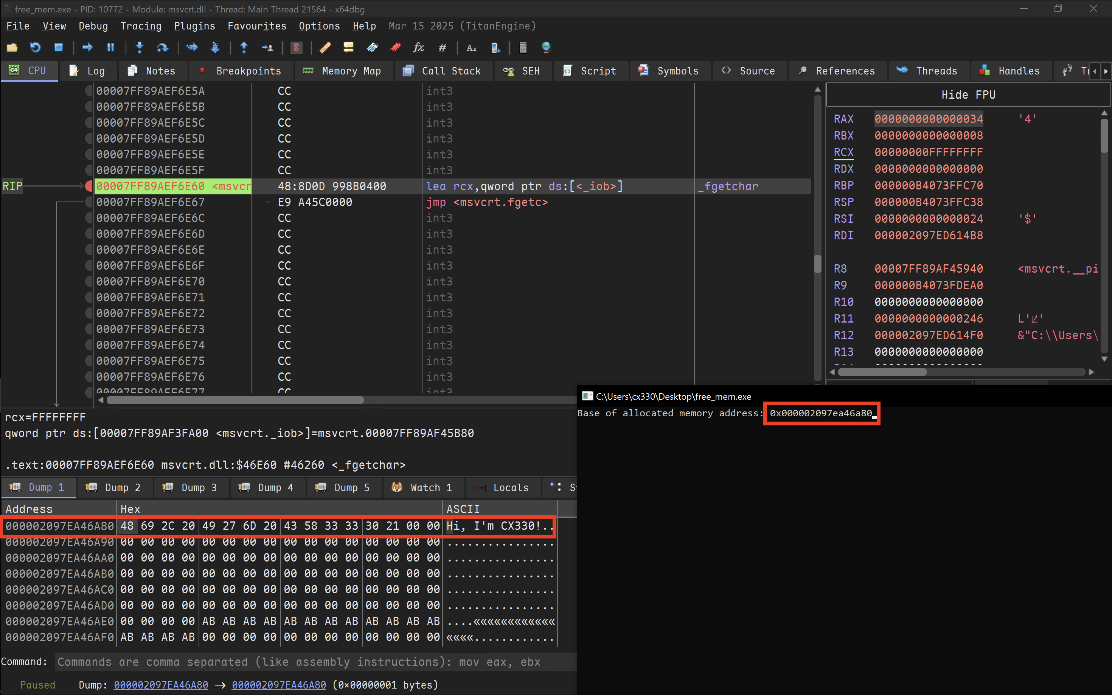1112x695 pixels.
Task: Open the View menu
Action: click(54, 26)
